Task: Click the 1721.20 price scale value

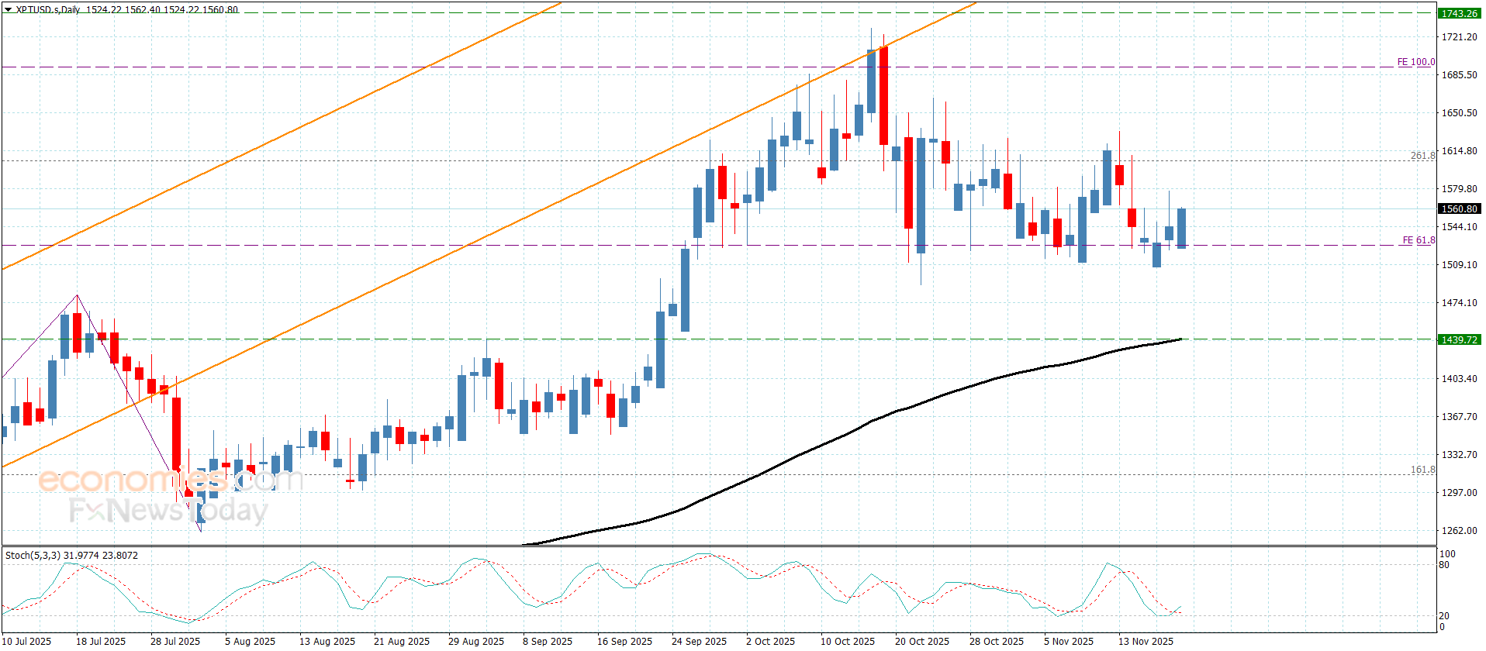Action: [1459, 36]
